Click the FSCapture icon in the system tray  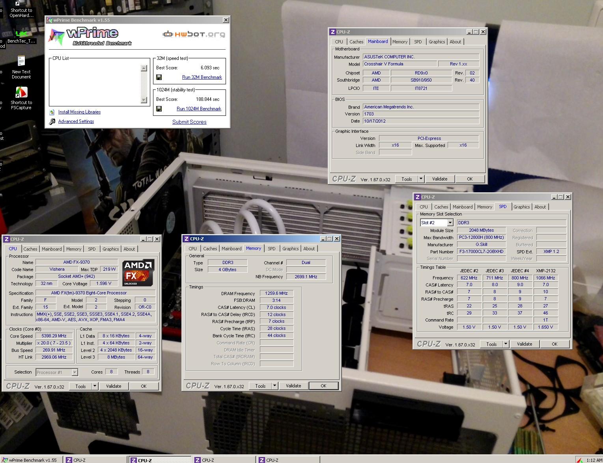(x=580, y=460)
